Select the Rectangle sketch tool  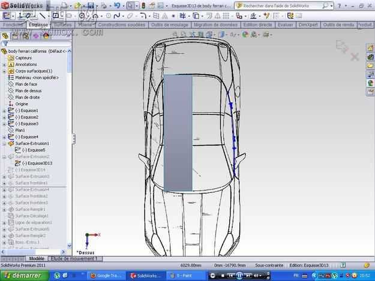pyautogui.click(x=55, y=16)
